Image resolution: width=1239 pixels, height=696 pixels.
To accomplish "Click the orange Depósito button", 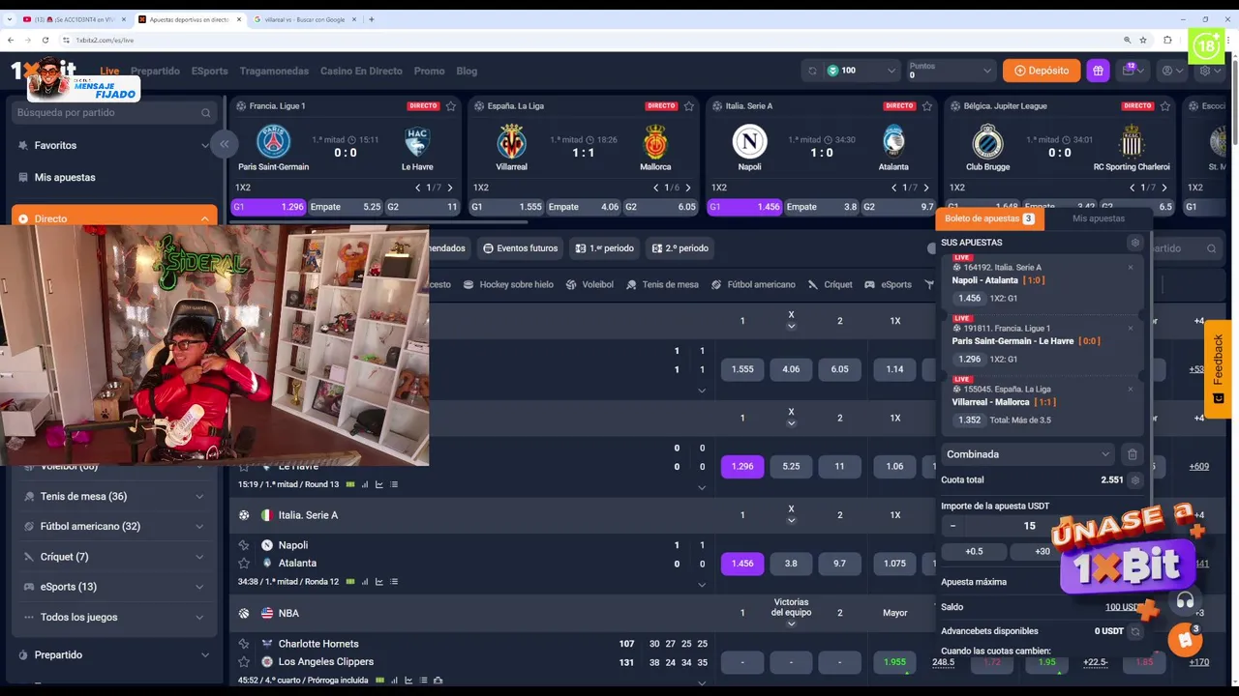I will [1042, 71].
